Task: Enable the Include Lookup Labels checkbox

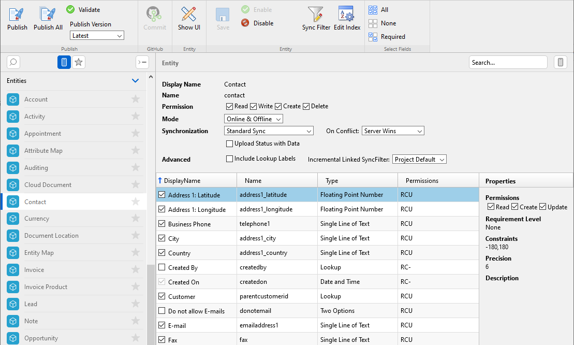Action: pos(230,159)
